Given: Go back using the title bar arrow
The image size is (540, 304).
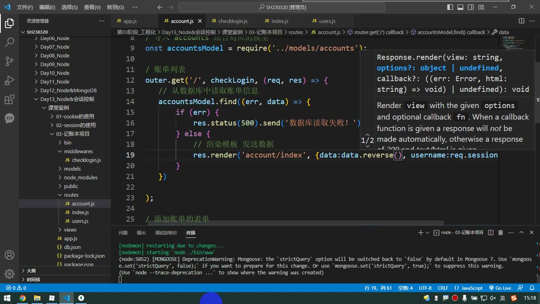Looking at the screenshot, I should coord(160,7).
